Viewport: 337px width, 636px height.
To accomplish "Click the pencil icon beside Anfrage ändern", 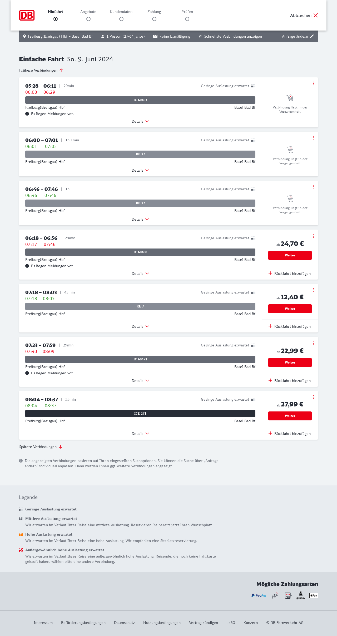I will (312, 36).
